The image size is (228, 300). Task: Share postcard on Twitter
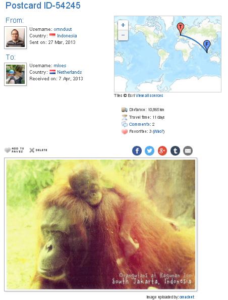point(149,151)
